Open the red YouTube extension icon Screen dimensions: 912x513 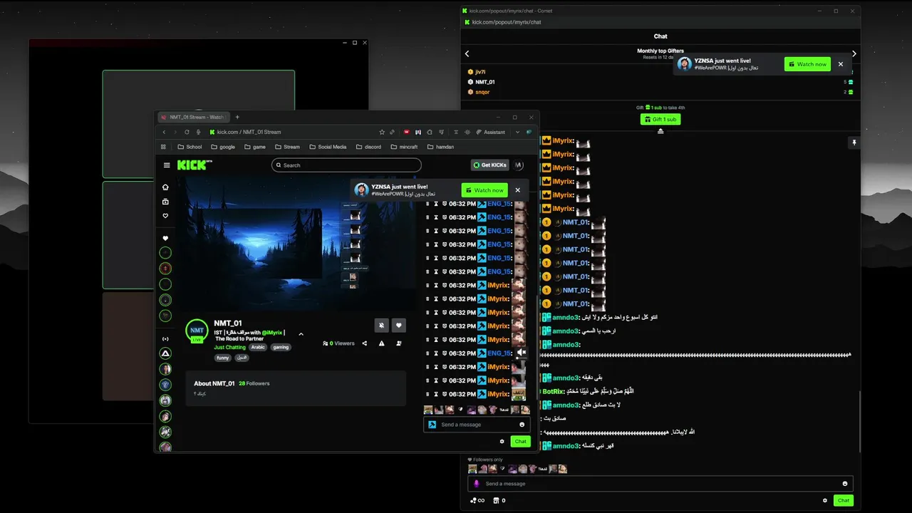tap(407, 132)
